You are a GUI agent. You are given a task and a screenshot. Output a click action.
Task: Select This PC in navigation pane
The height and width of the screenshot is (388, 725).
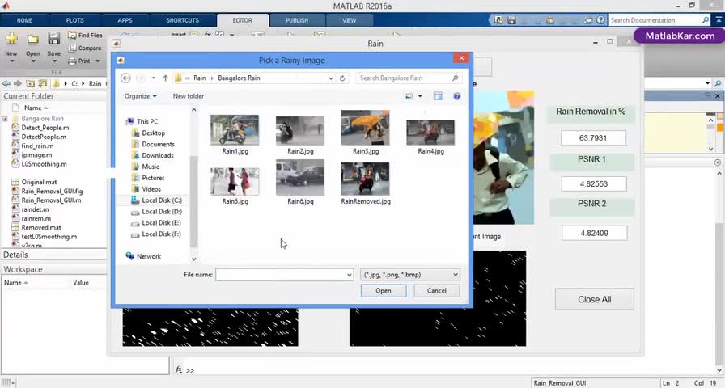tap(142, 121)
